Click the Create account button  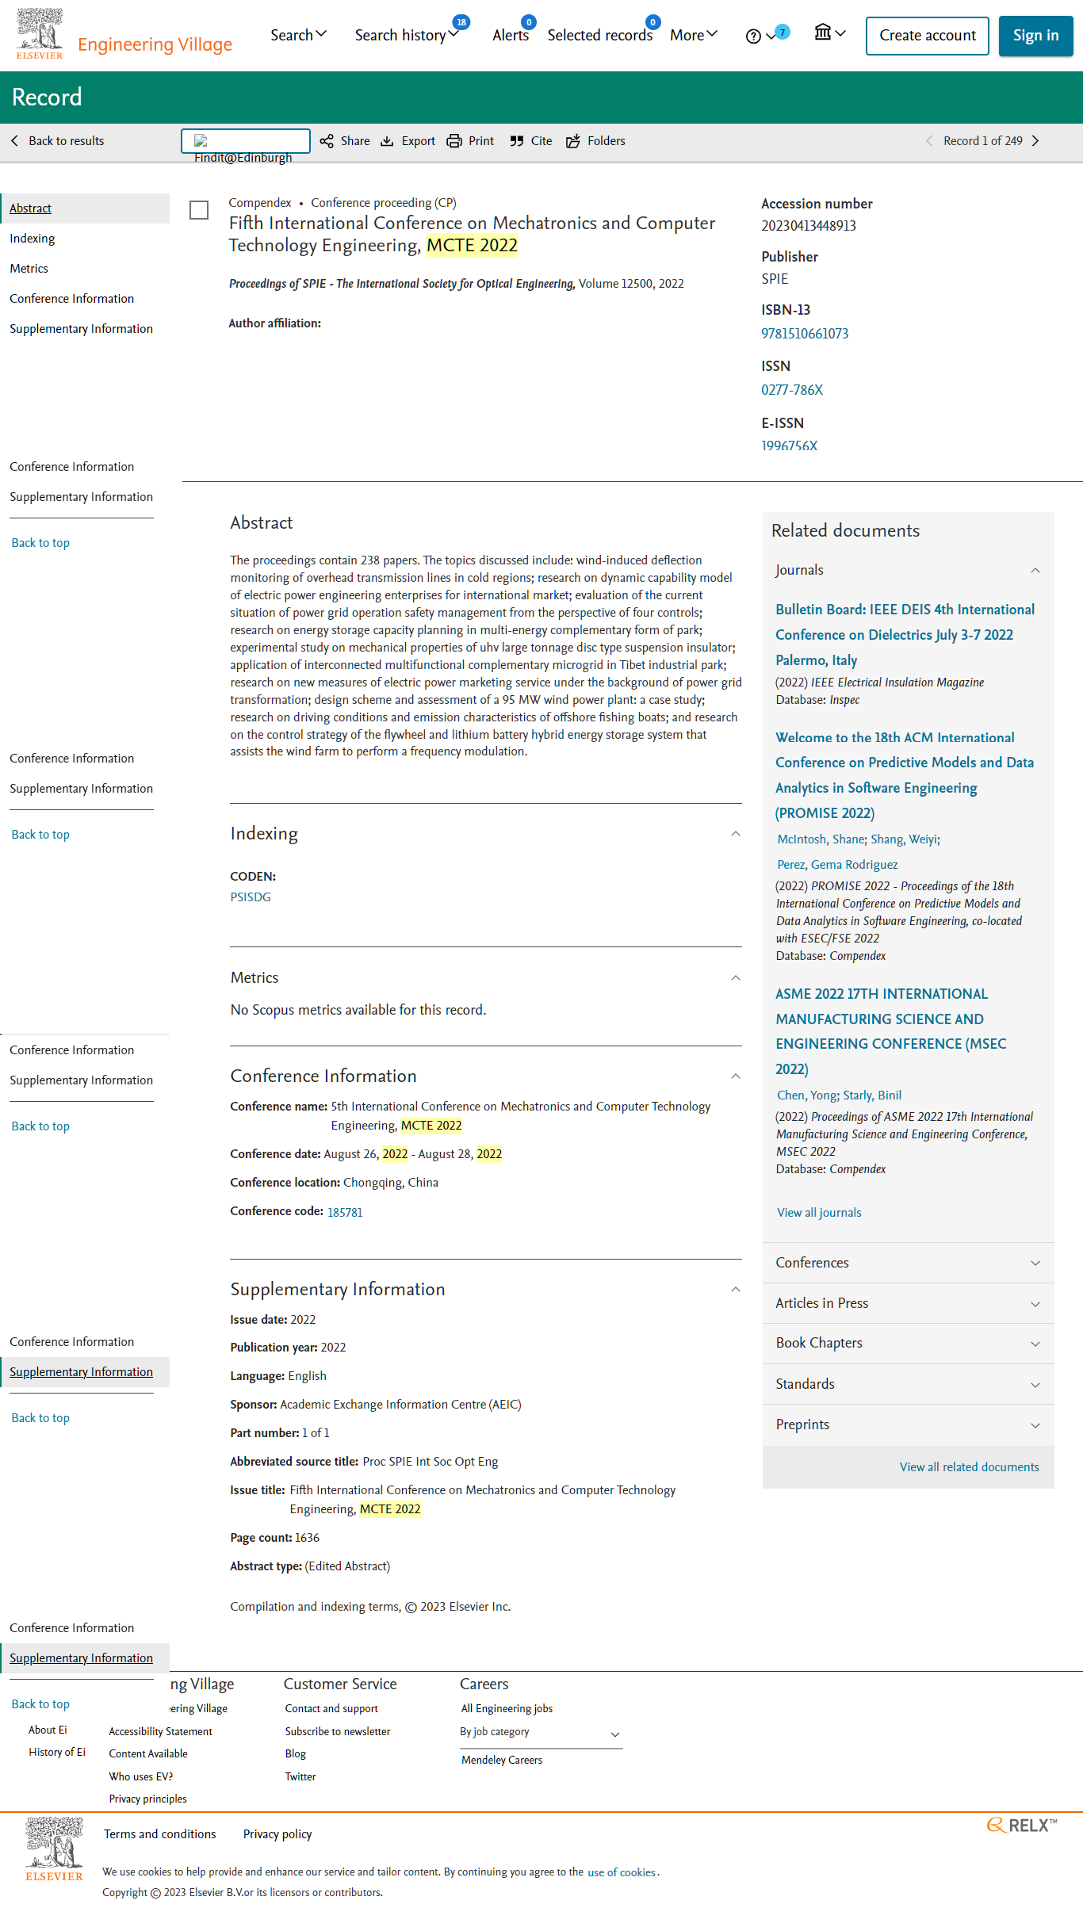tap(928, 36)
